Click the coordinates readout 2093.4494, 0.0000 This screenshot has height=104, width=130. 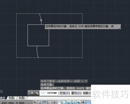[x=13, y=103]
